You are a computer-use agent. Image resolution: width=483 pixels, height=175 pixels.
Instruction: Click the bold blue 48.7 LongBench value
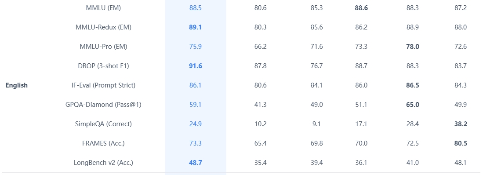195,163
